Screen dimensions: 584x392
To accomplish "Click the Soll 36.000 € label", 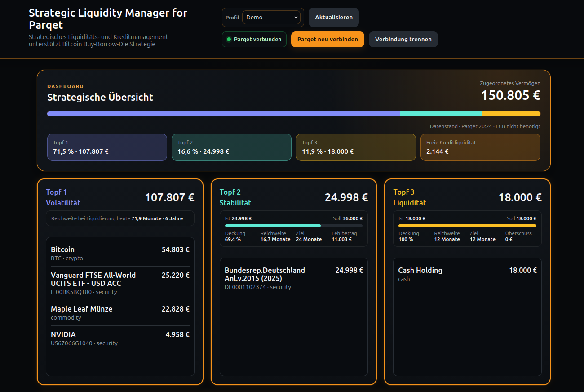I will [348, 218].
